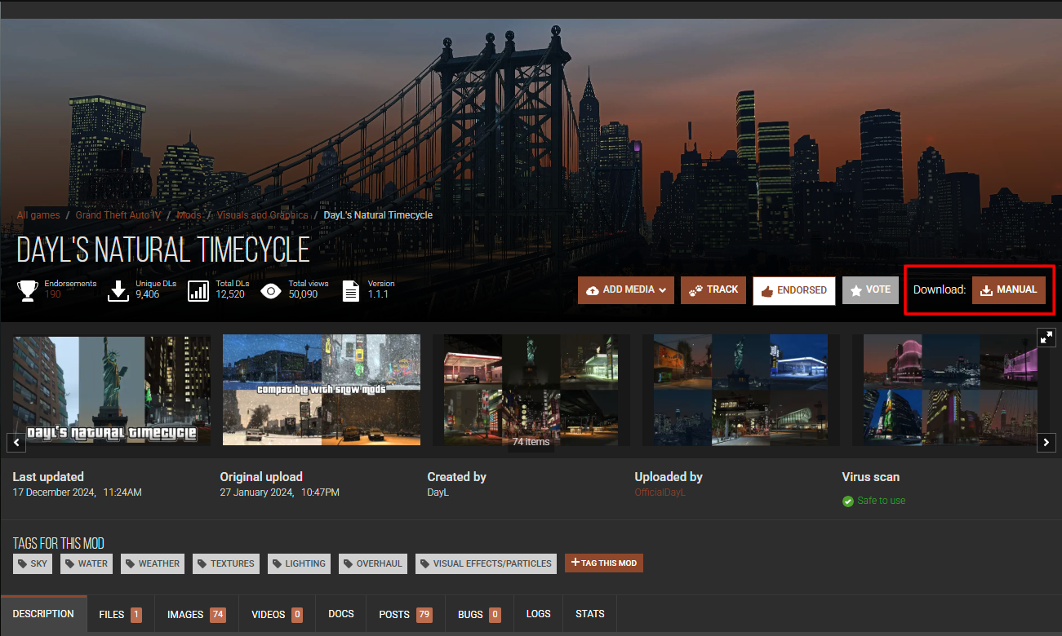Viewport: 1062px width, 636px height.
Task: Open the Statue of Liberty title thumbnail
Action: (x=112, y=390)
